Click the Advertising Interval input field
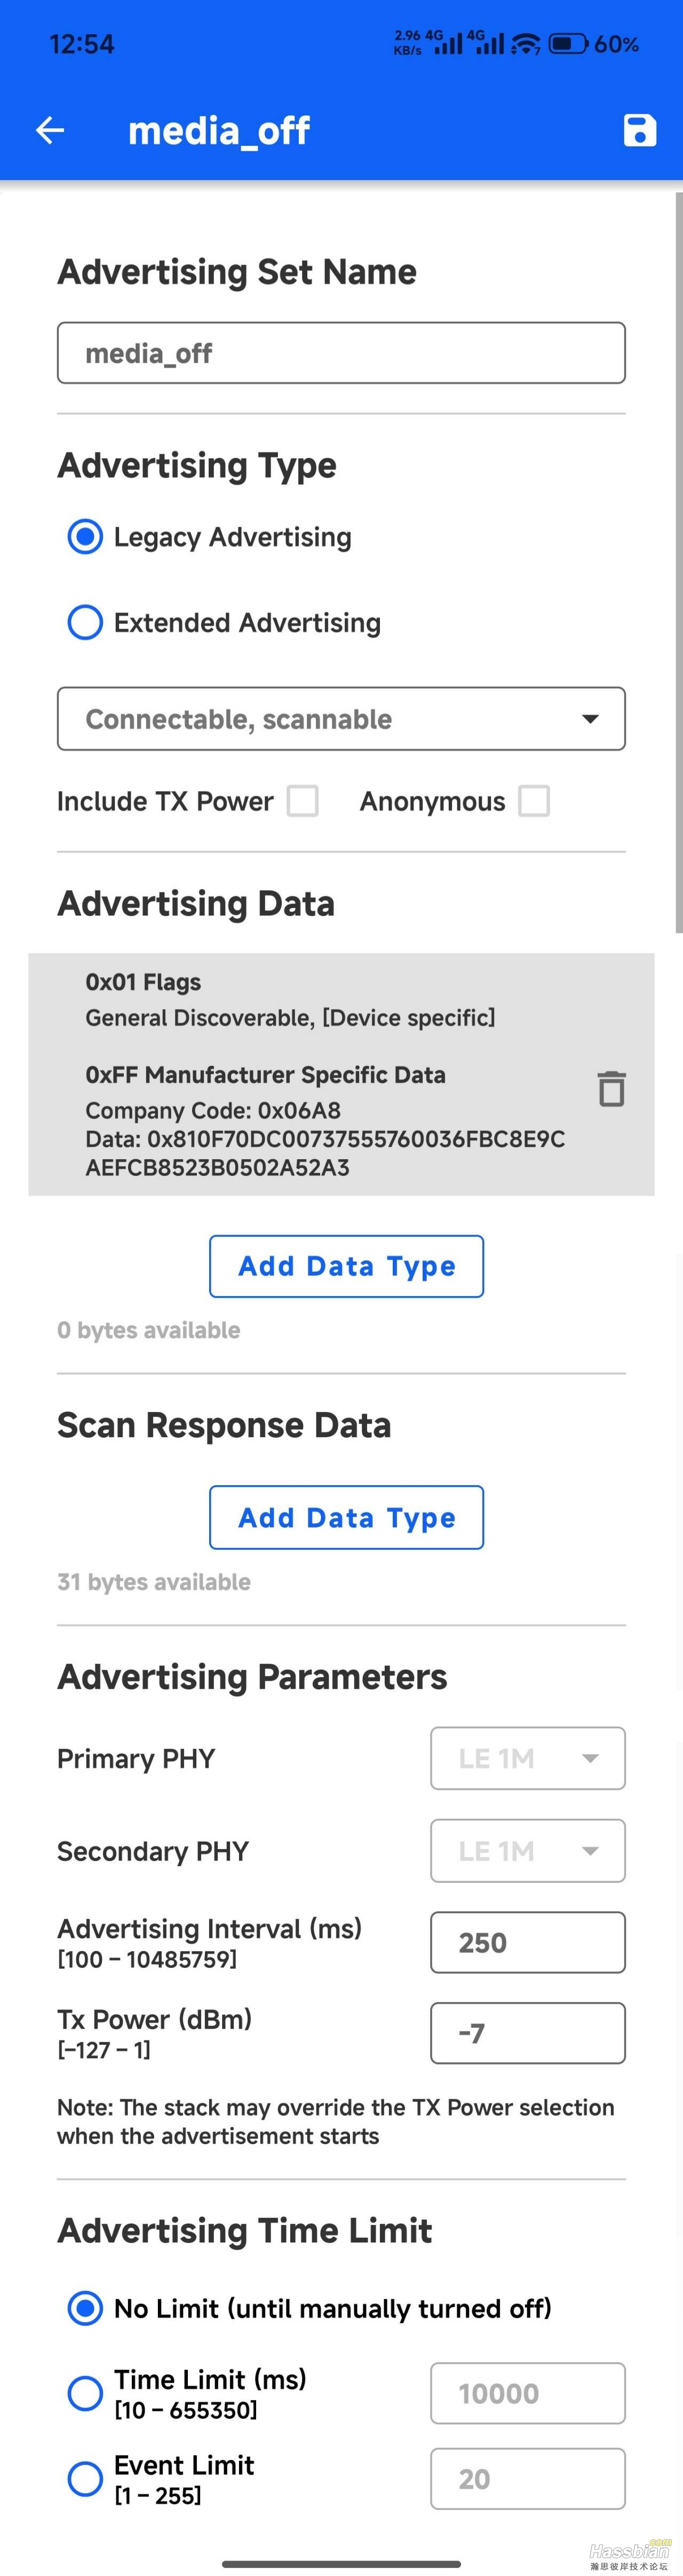This screenshot has height=2576, width=683. click(527, 1942)
